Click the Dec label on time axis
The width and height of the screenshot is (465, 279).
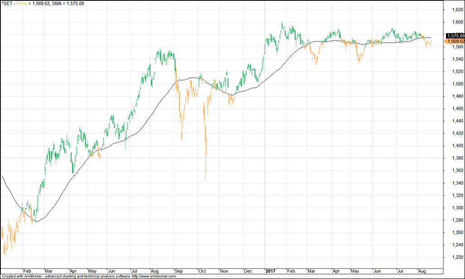(248, 271)
